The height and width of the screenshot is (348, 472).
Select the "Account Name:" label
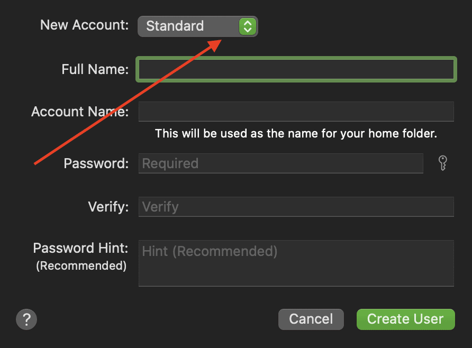(80, 112)
